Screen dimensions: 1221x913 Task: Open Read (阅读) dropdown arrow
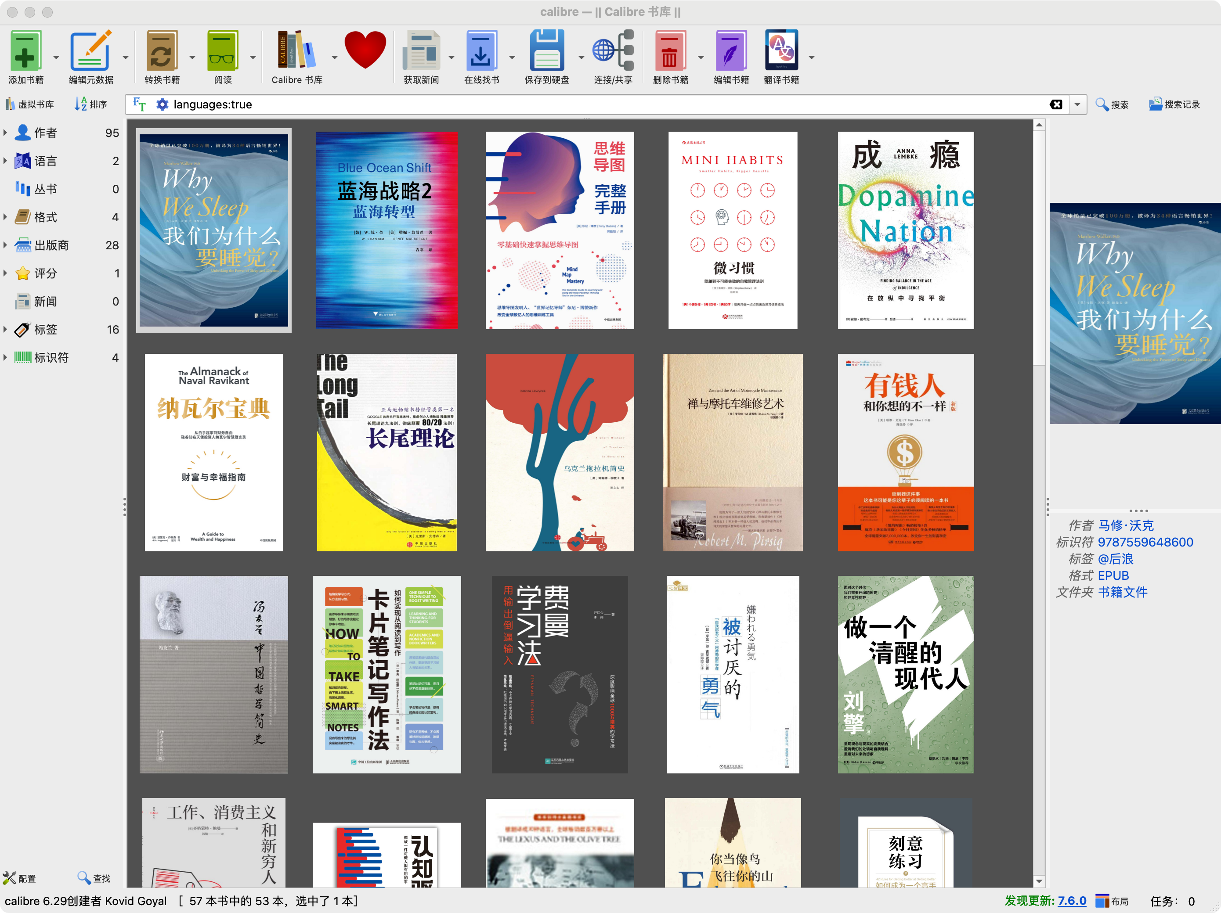tap(253, 58)
